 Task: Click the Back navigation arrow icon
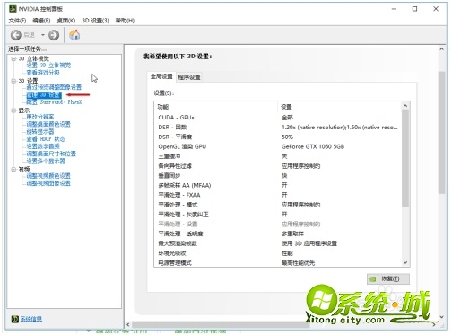pyautogui.click(x=16, y=35)
